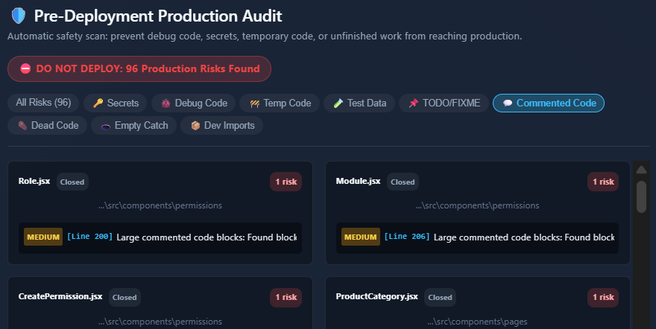The width and height of the screenshot is (656, 329).
Task: Filter by Test Data category
Action: coord(359,103)
